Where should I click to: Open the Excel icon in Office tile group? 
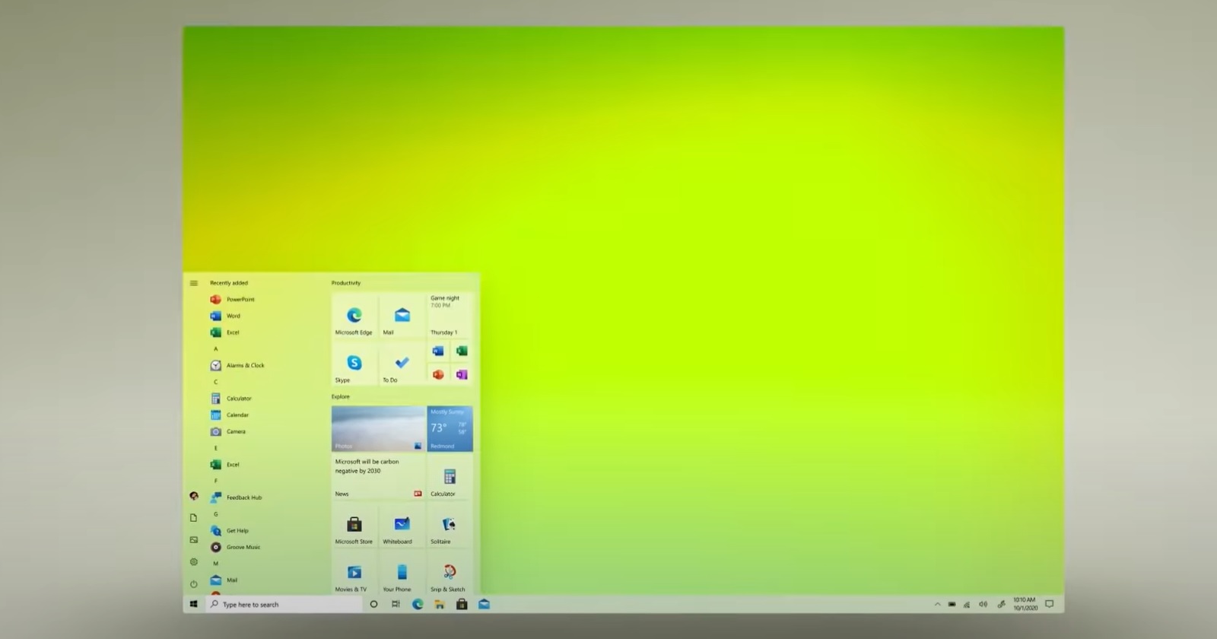(462, 351)
